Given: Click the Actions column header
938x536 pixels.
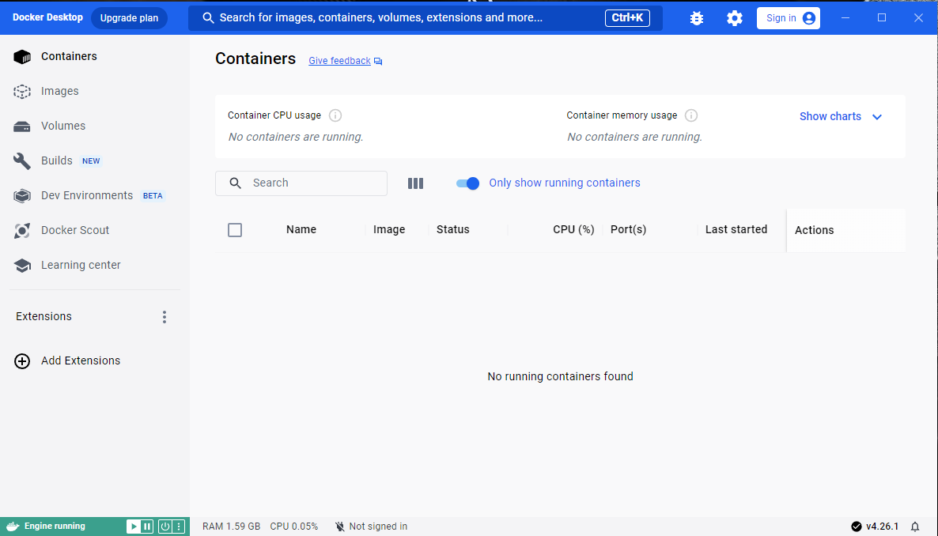Looking at the screenshot, I should [x=814, y=230].
